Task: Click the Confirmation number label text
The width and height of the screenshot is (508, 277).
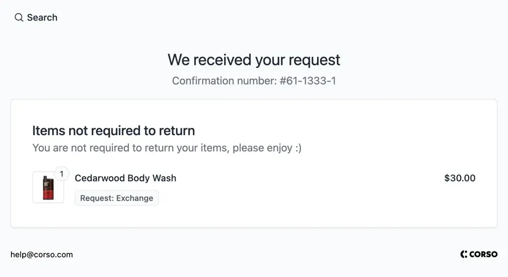Action: pos(224,81)
